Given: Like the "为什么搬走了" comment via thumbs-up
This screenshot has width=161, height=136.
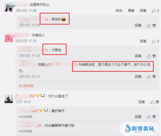Looking at the screenshot, I should 152,102.
